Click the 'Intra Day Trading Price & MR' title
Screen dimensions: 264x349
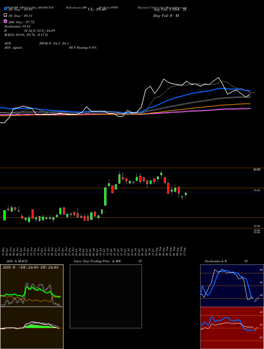[x=97, y=261]
